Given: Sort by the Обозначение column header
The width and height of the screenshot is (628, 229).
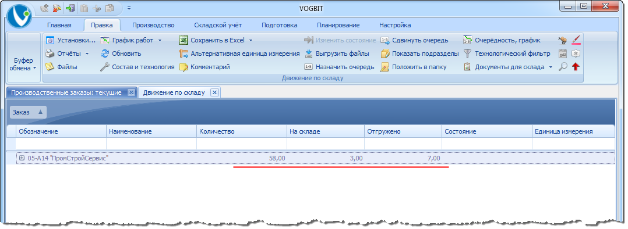Looking at the screenshot, I should coord(61,131).
